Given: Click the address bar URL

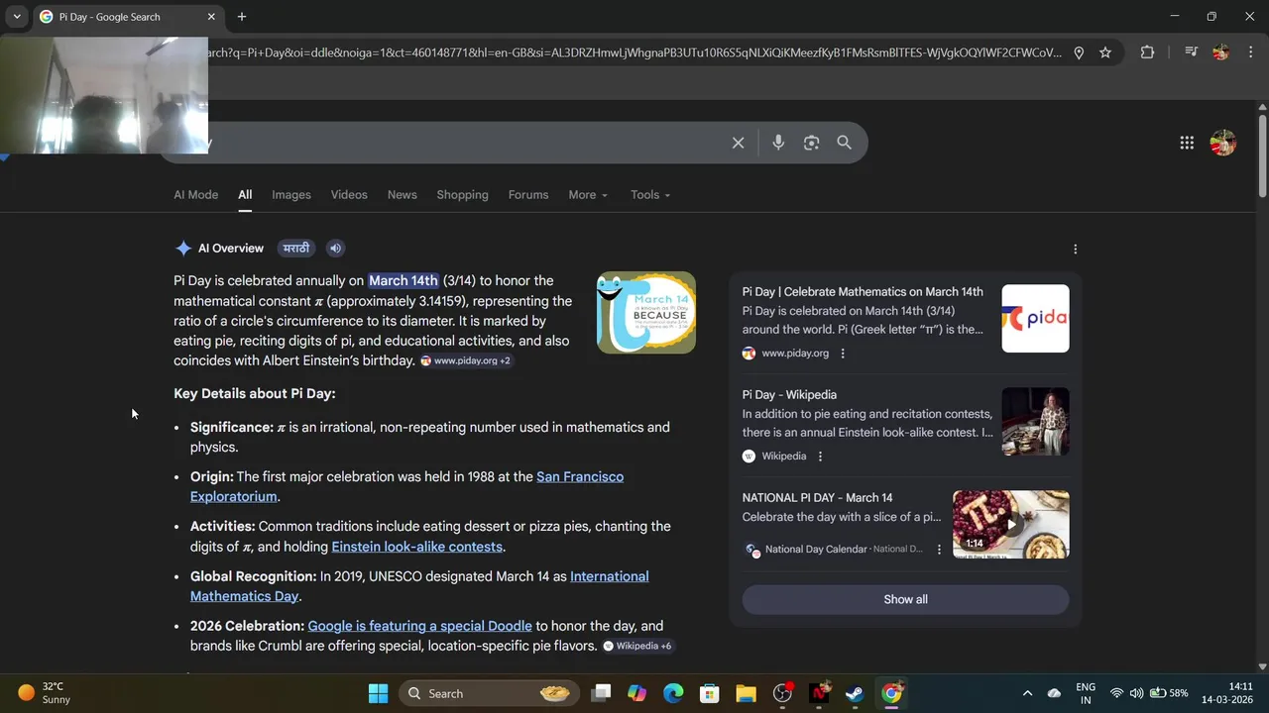Looking at the screenshot, I should click(x=634, y=52).
